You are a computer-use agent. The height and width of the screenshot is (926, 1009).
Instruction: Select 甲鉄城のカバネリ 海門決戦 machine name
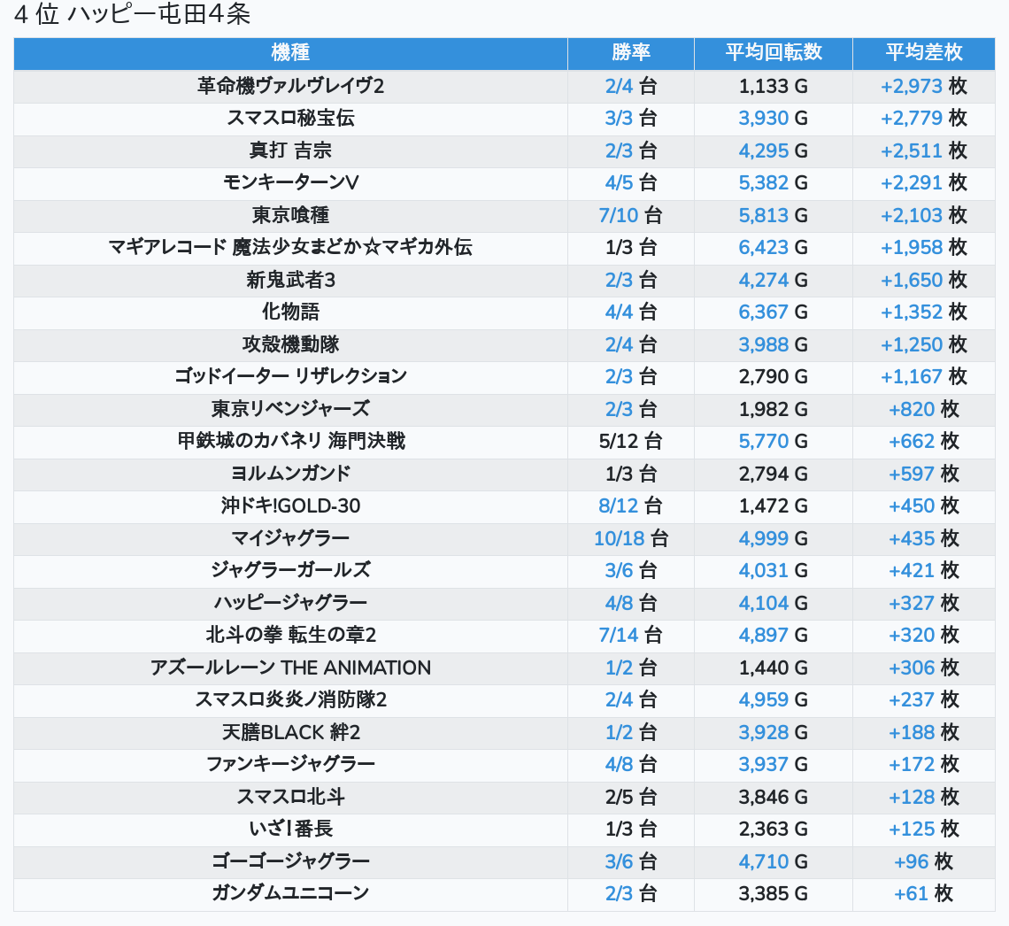tap(291, 441)
